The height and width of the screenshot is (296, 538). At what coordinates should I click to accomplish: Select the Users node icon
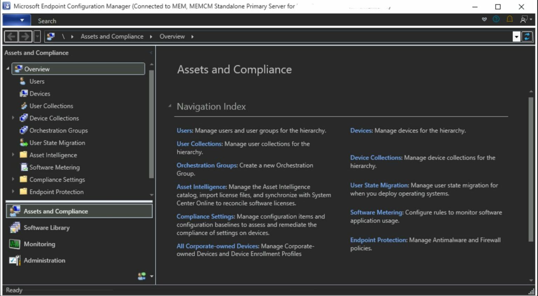pos(23,81)
